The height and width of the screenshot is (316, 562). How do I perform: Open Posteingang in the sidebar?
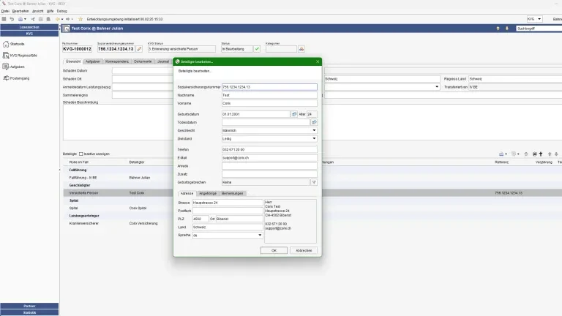(20, 78)
